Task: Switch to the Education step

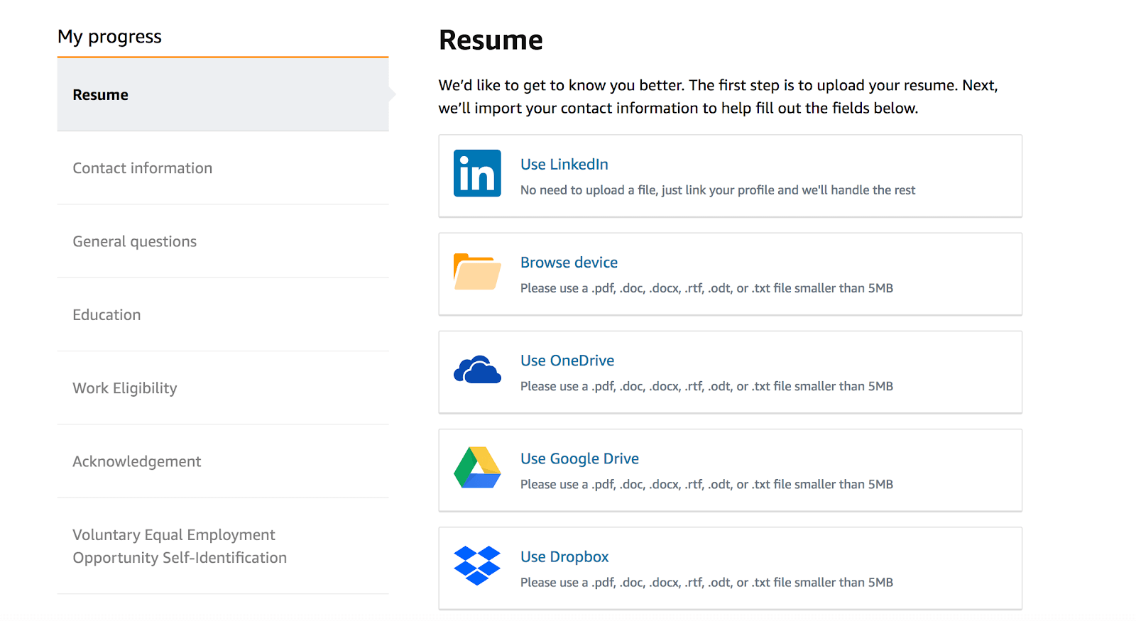Action: [223, 314]
